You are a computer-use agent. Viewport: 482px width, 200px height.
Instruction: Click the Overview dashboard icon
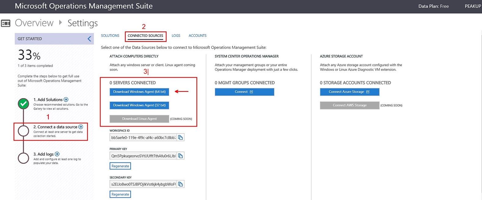(6, 23)
